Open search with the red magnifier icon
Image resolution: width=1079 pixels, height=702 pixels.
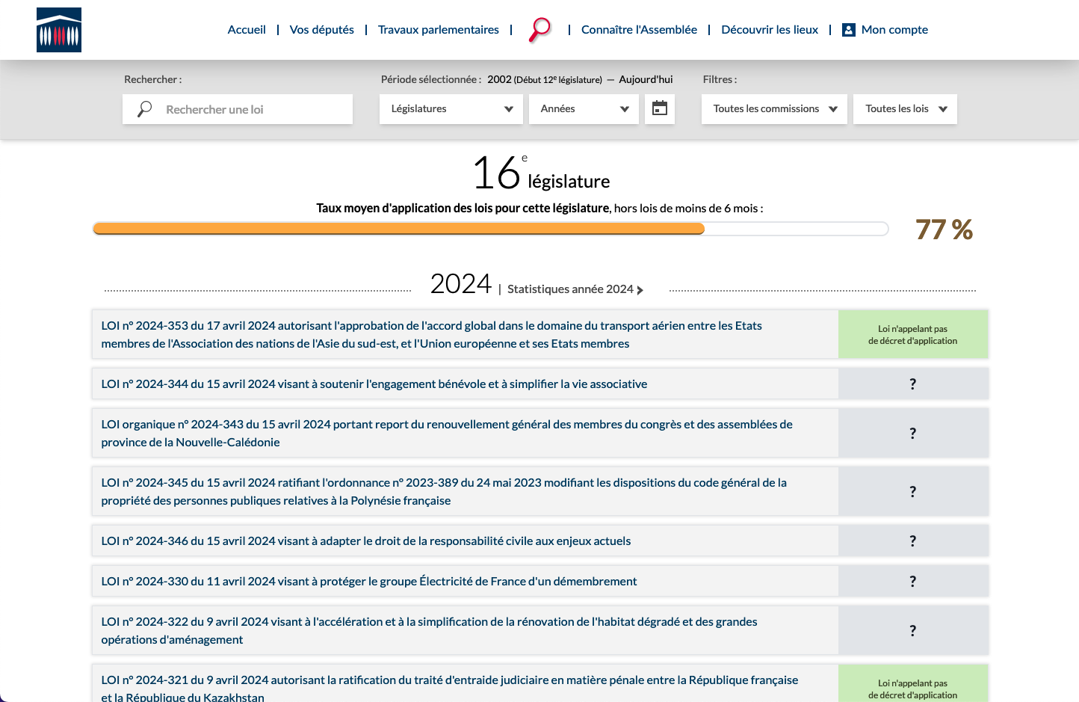[x=539, y=29]
